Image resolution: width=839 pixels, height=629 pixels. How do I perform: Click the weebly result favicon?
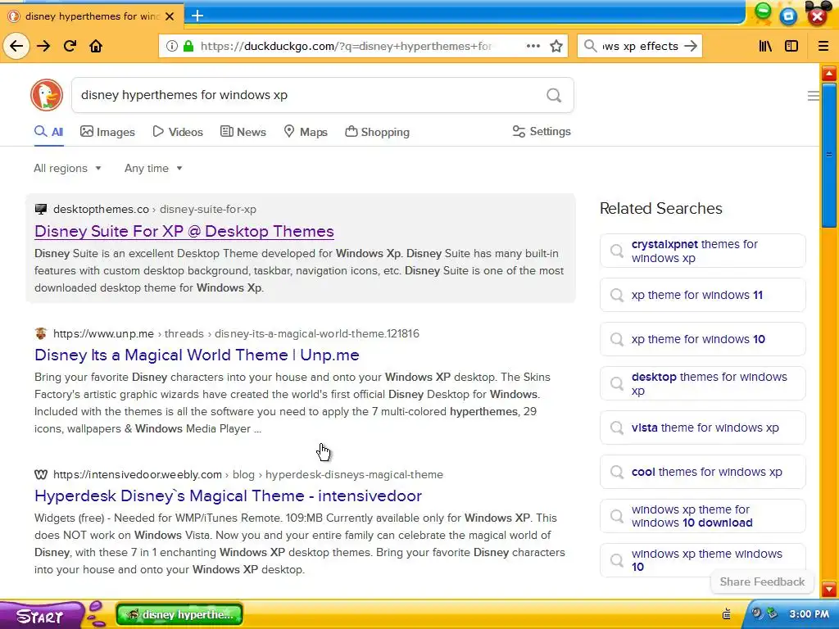point(41,474)
